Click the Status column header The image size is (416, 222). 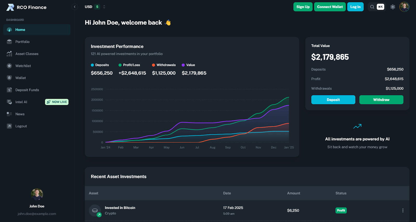pyautogui.click(x=341, y=193)
